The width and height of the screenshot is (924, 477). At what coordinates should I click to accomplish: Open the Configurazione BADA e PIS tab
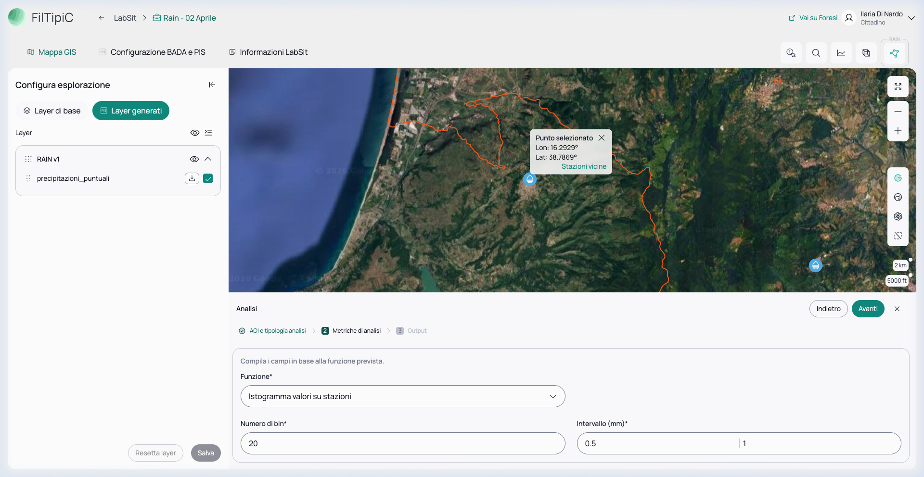153,52
